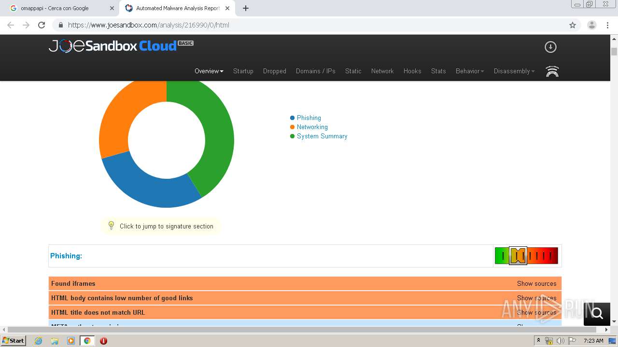The width and height of the screenshot is (618, 347).
Task: Open the Network section
Action: [x=382, y=71]
